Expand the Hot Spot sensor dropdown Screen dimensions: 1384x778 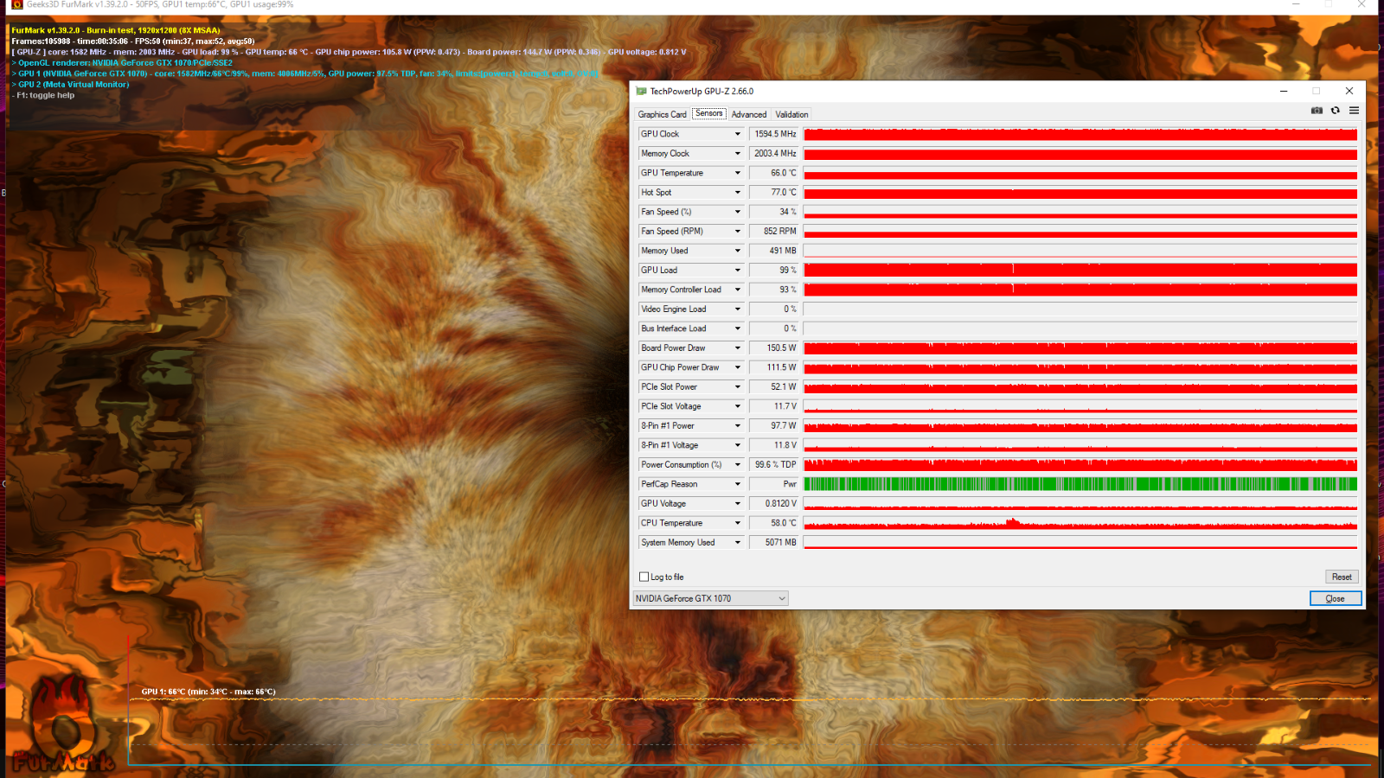click(x=738, y=192)
